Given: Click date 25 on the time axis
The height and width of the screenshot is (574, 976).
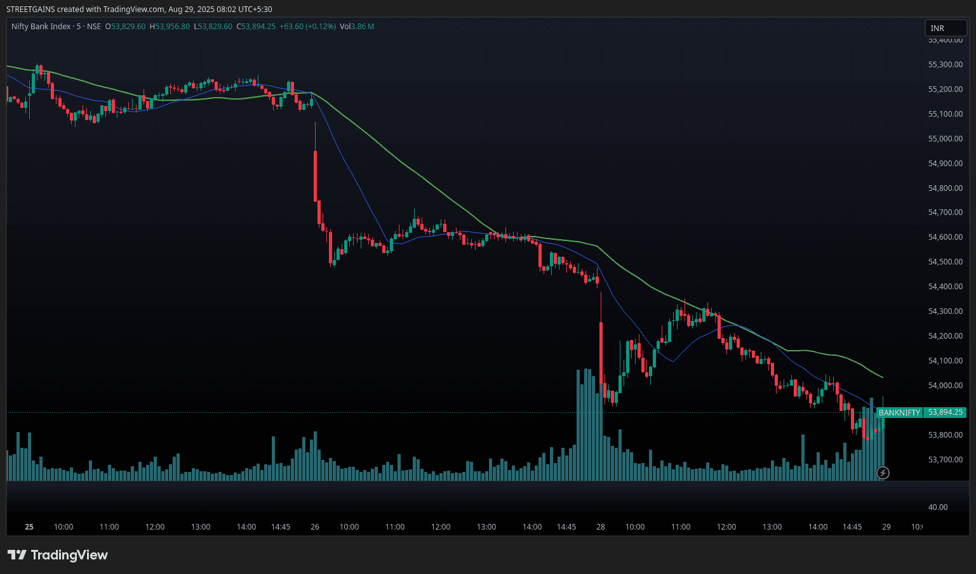Looking at the screenshot, I should 29,527.
